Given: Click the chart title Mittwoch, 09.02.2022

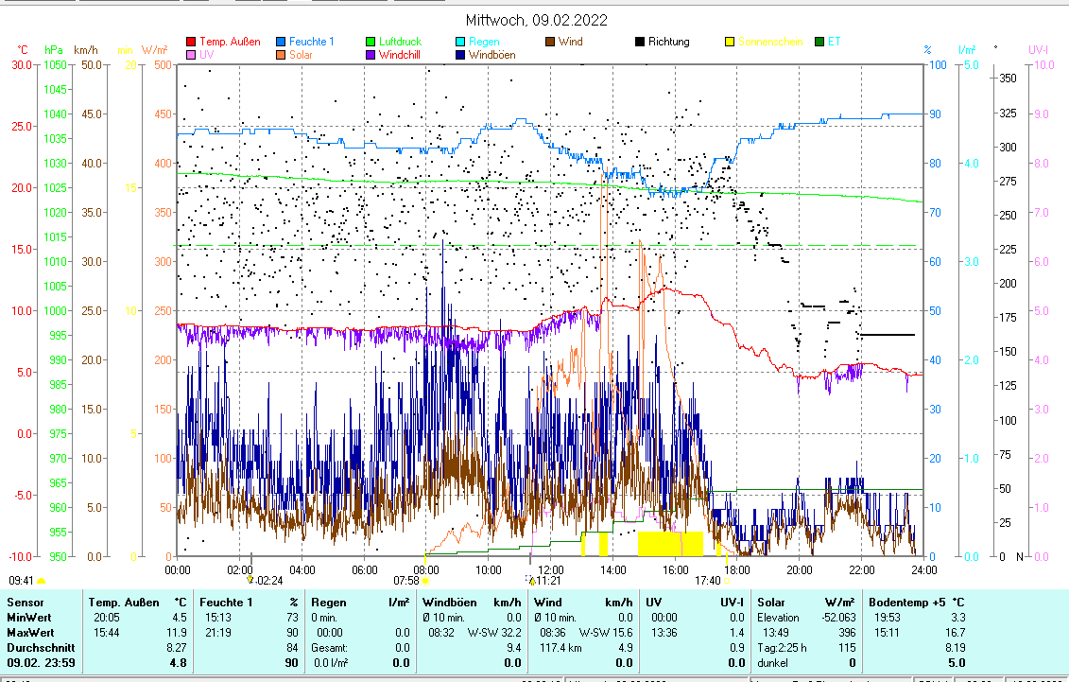Looking at the screenshot, I should coord(536,20).
